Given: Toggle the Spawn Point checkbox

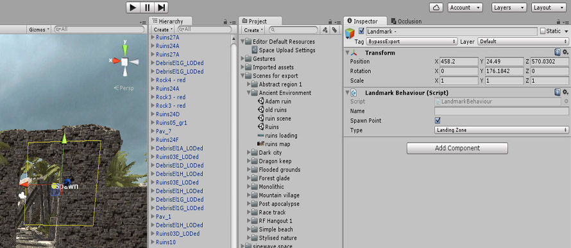Looking at the screenshot, I should click(x=438, y=120).
